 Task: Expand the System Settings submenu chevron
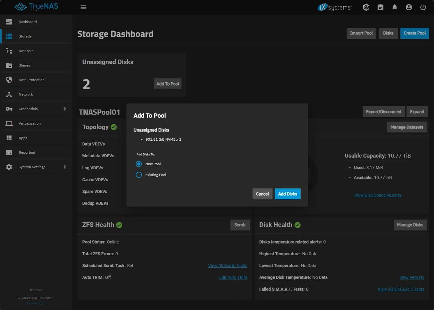tap(65, 167)
